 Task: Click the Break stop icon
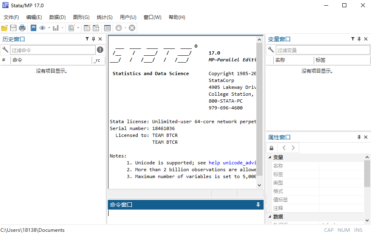point(132,28)
